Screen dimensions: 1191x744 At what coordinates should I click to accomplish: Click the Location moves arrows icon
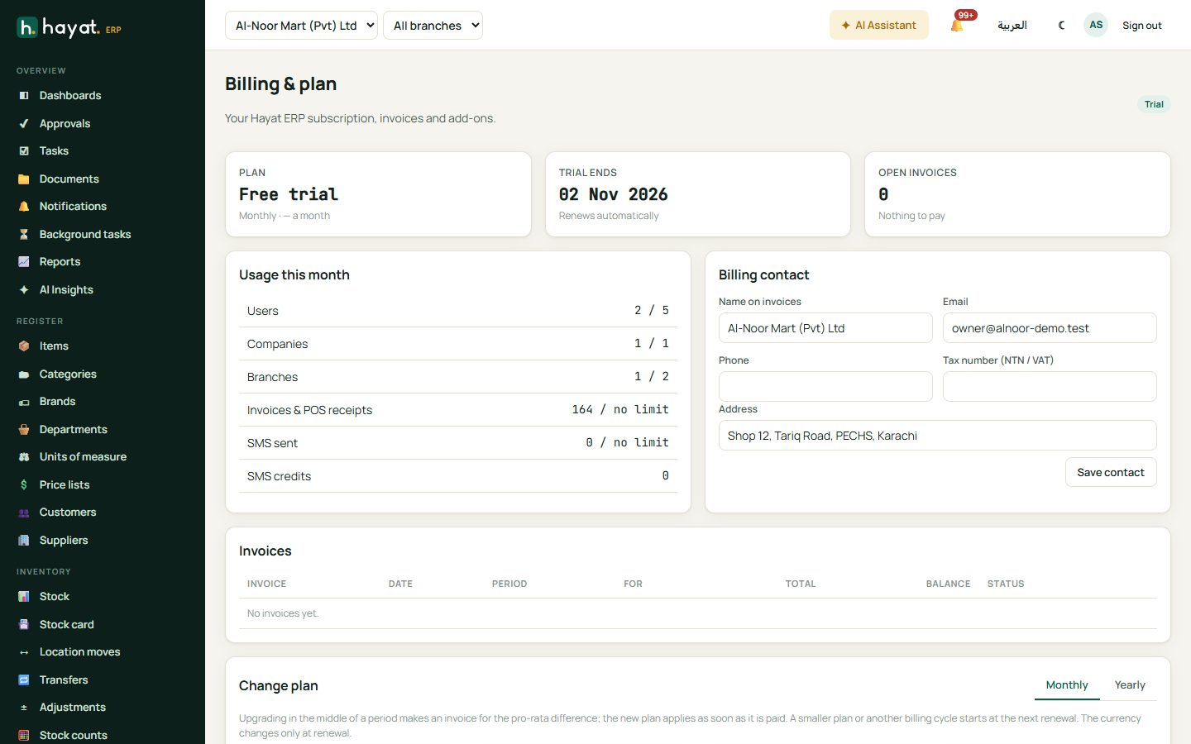tap(24, 652)
